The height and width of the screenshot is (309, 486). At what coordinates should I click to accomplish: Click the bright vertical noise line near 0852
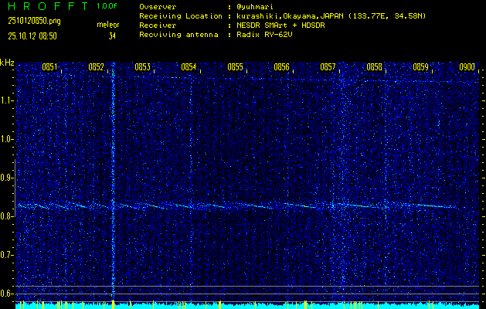[x=113, y=185]
